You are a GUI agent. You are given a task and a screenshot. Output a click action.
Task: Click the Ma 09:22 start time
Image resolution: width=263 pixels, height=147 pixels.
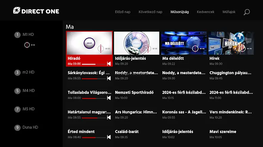(168, 64)
